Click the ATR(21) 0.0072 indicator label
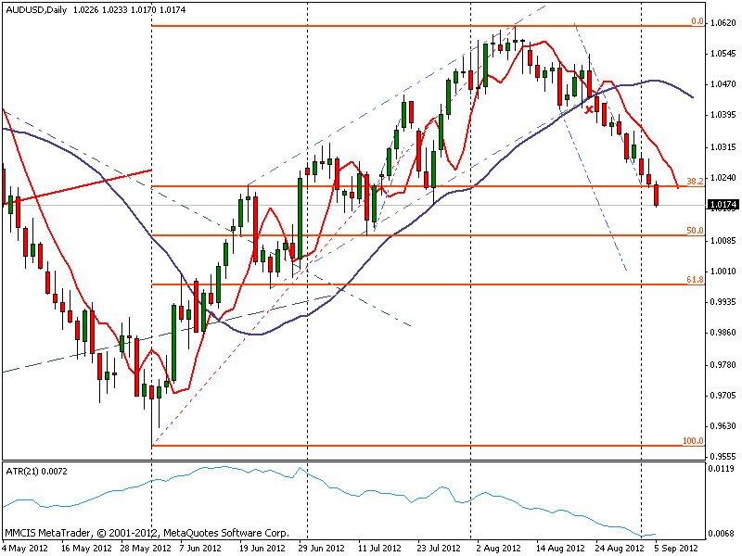The image size is (742, 556). tap(36, 472)
